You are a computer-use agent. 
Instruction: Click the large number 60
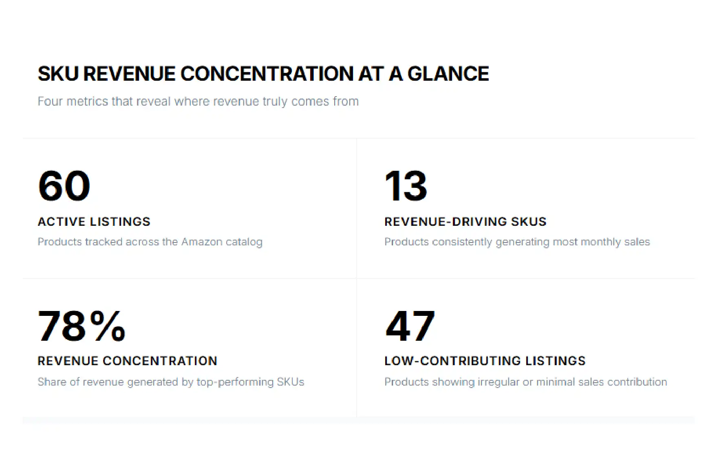pos(64,186)
